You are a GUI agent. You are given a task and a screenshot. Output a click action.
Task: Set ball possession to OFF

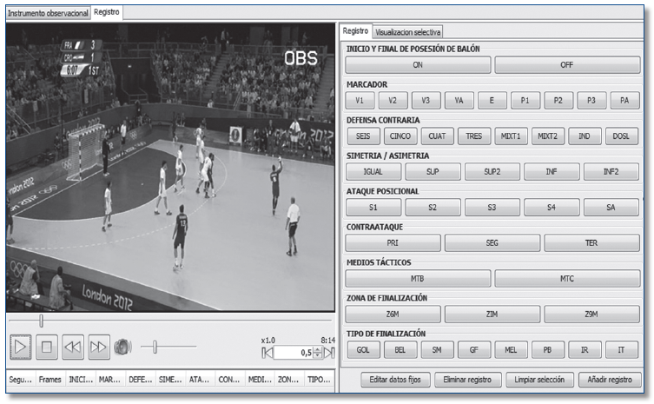pos(566,64)
